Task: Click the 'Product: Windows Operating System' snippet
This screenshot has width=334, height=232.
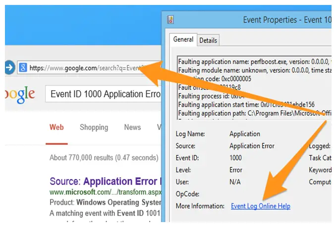Action: point(106,202)
